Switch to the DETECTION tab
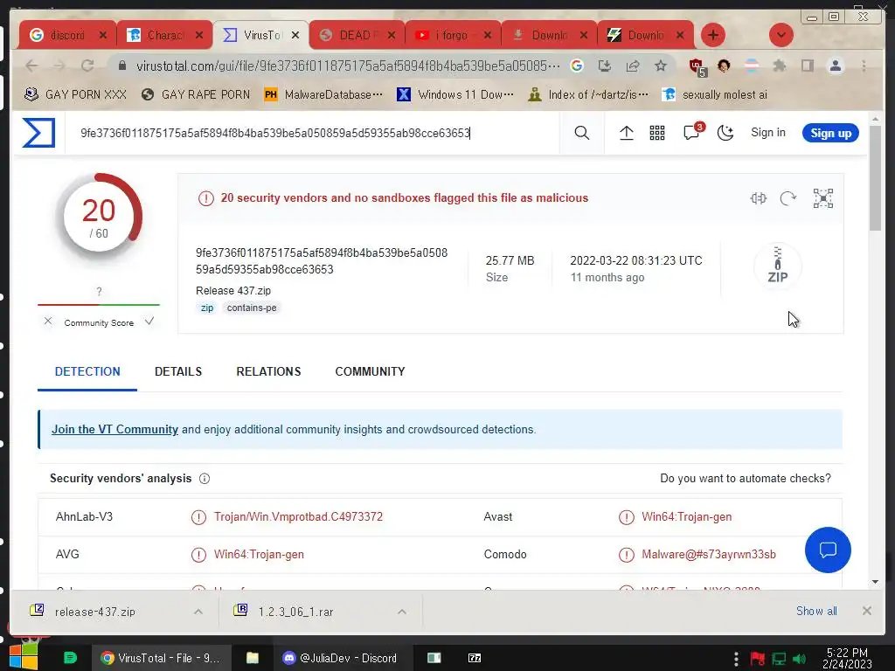The height and width of the screenshot is (671, 895). pyautogui.click(x=87, y=371)
